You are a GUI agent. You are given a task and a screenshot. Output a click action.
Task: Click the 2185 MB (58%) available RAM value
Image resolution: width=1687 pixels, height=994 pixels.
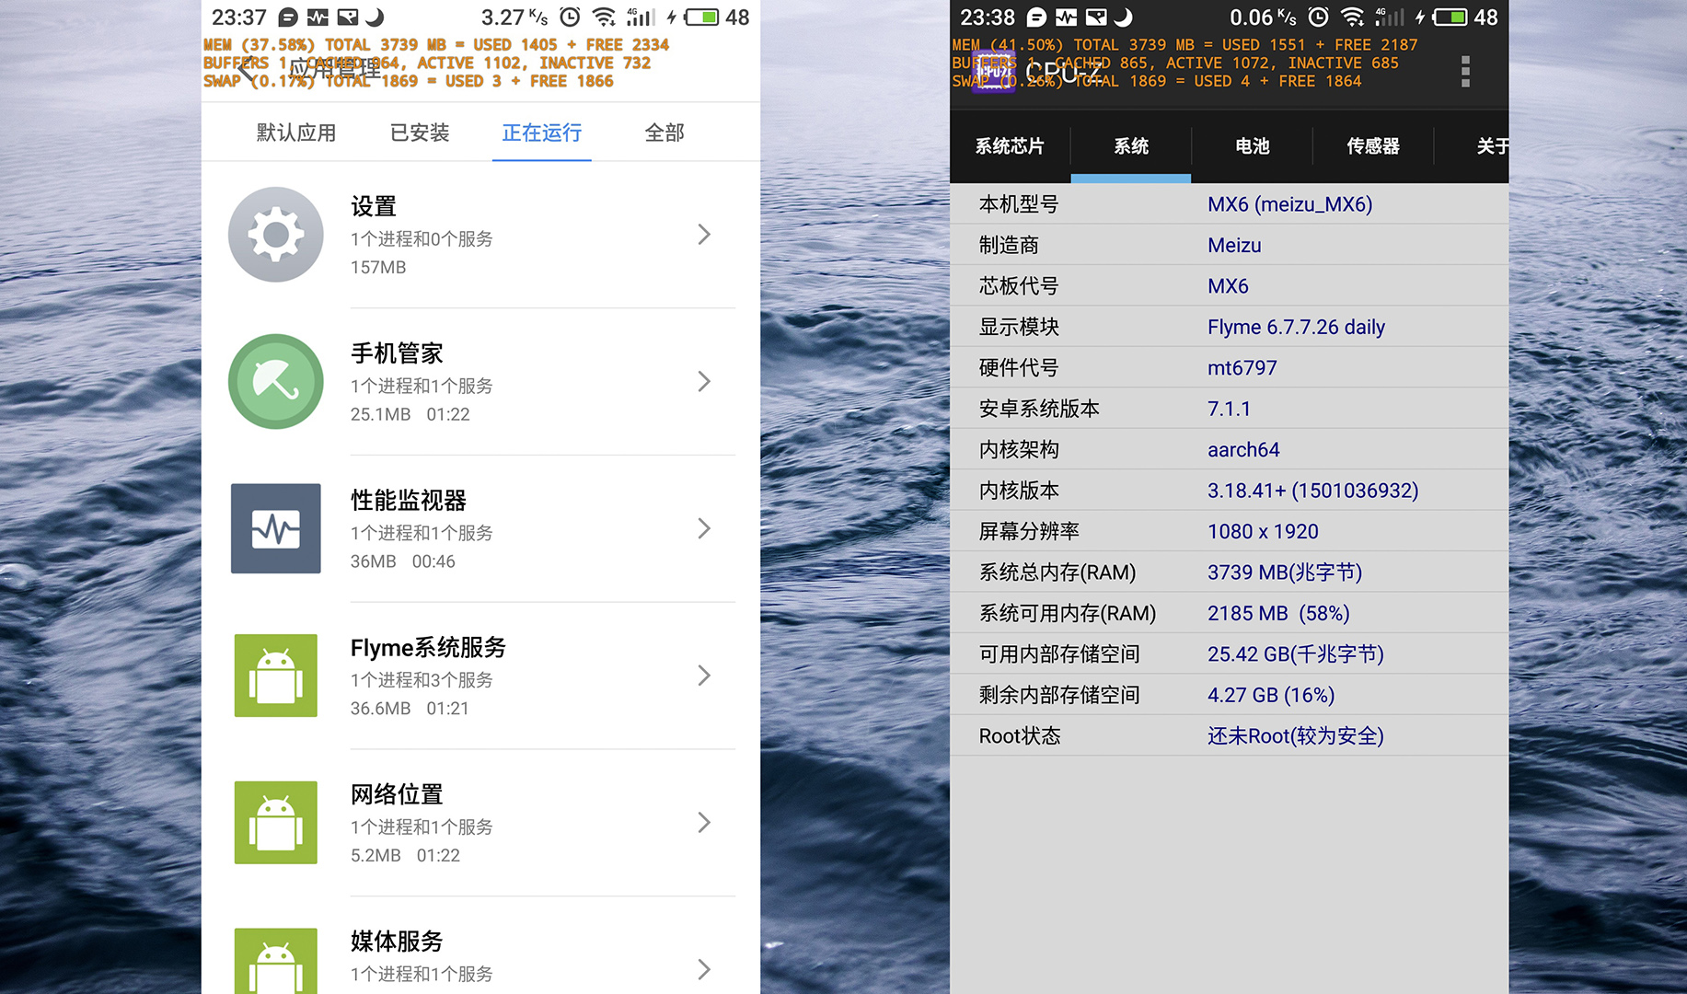click(1278, 613)
